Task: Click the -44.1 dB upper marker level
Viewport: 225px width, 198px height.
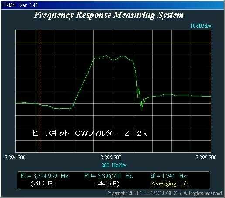Action: pyautogui.click(x=107, y=184)
